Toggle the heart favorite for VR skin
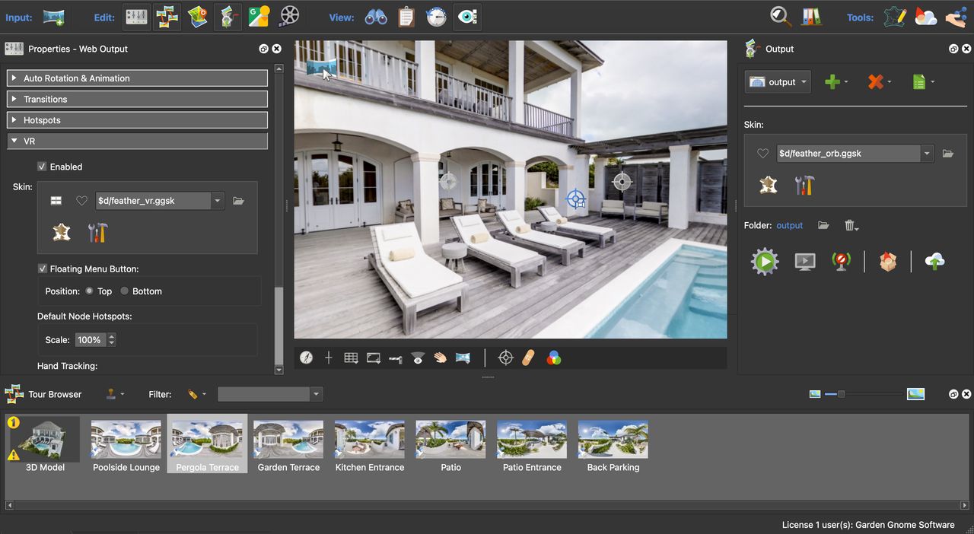The height and width of the screenshot is (534, 974). click(x=81, y=201)
